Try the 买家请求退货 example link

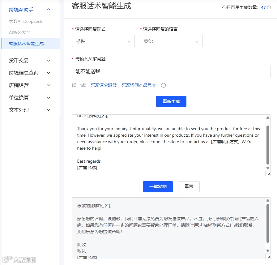(x=104, y=85)
